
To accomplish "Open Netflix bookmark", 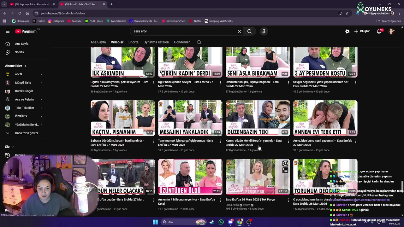I will click(x=195, y=21).
